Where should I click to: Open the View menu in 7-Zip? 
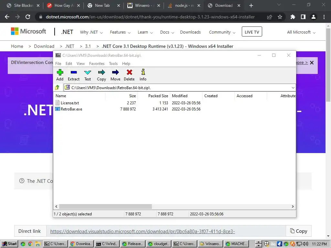click(80, 64)
